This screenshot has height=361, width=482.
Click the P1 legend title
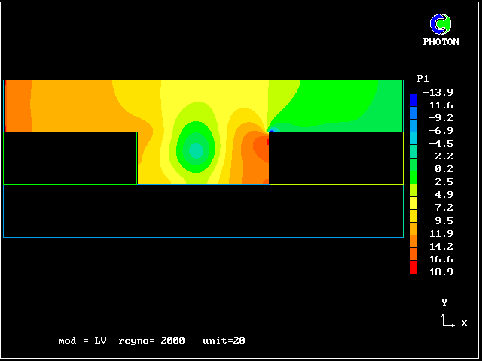423,78
